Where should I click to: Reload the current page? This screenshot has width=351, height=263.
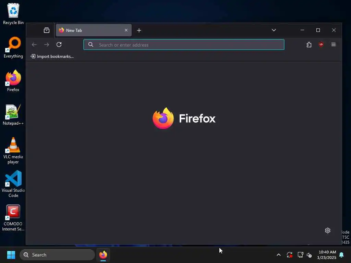59,45
